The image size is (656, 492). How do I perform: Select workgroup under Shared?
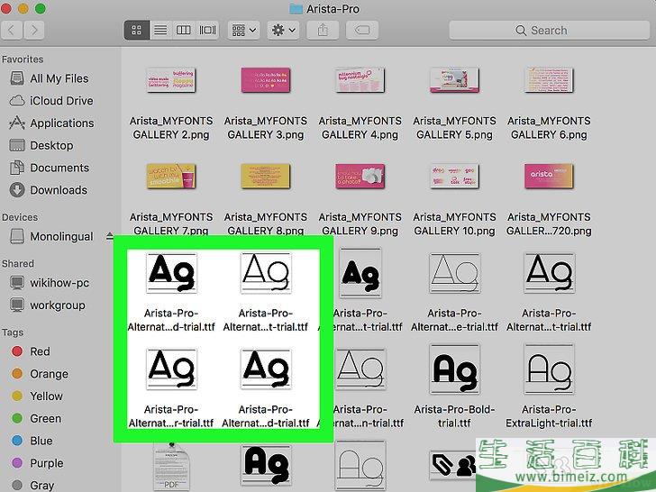point(48,305)
